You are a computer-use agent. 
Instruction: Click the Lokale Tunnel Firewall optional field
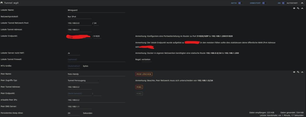(96, 59)
